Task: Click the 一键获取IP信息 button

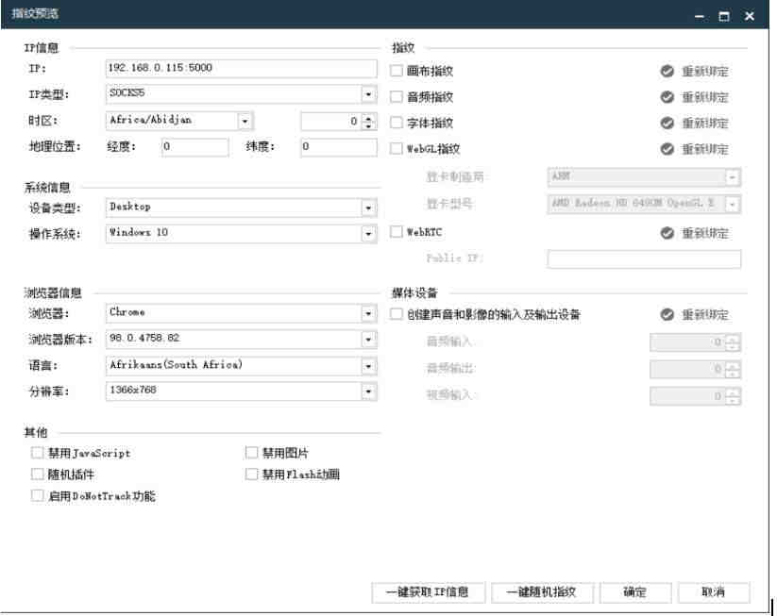Action: pyautogui.click(x=428, y=592)
